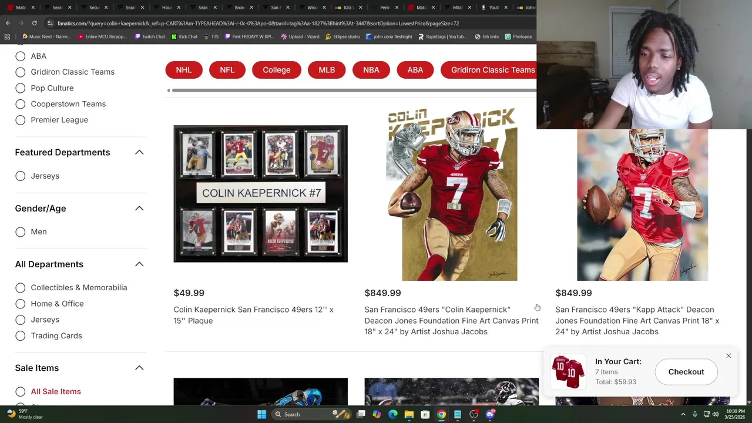Click the Kapp Attack artwork image

click(x=642, y=205)
